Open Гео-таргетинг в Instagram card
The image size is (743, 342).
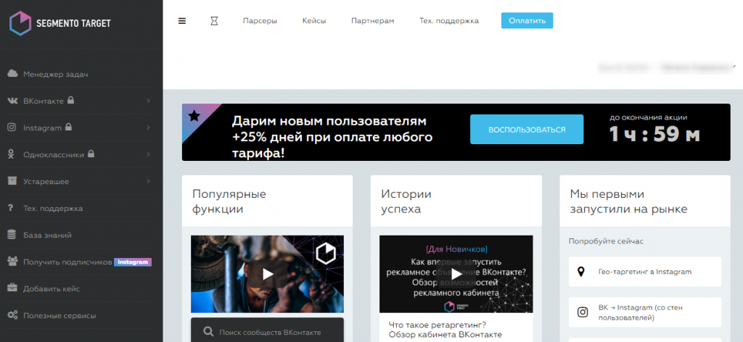pos(645,272)
